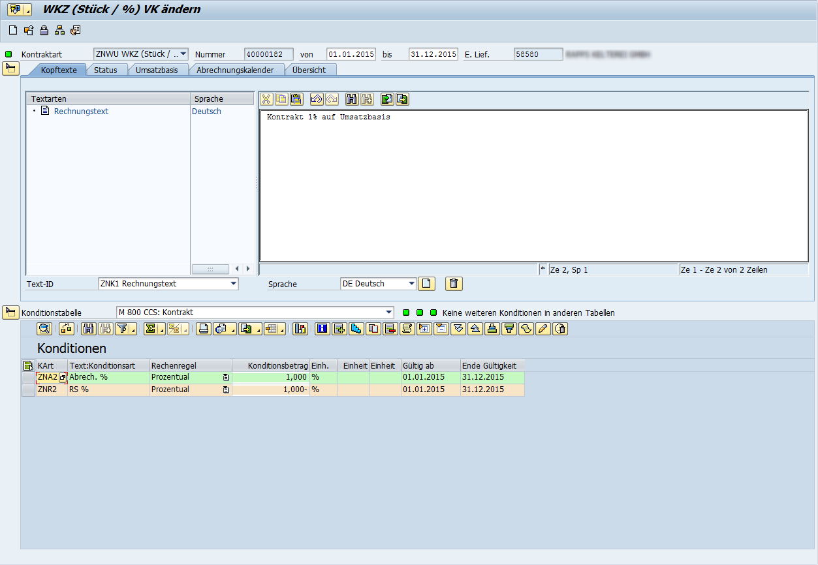Click the Print icon in Konditionen toolbar
Image resolution: width=818 pixels, height=565 pixels.
[x=204, y=329]
